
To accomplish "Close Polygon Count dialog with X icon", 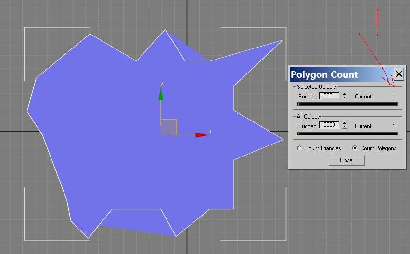I will coord(399,74).
